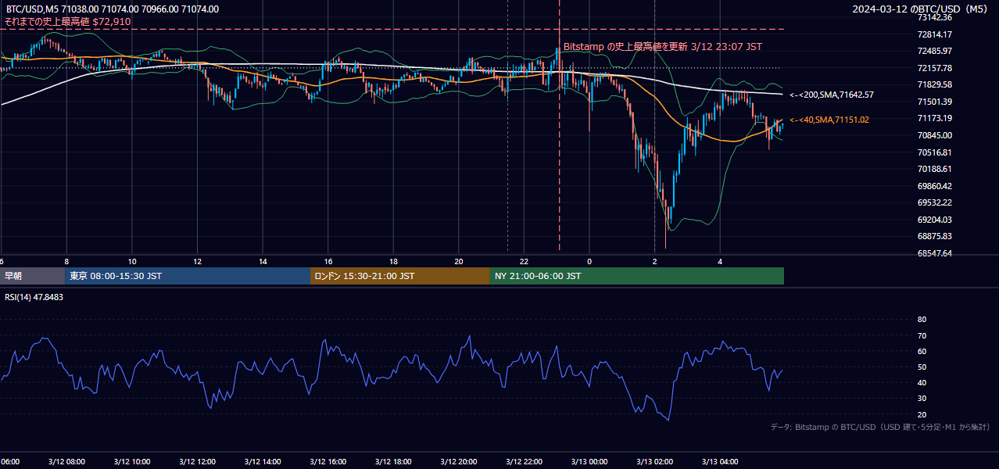Click the 早朝 session bar
Viewport: 999px width, 469px height.
point(33,276)
